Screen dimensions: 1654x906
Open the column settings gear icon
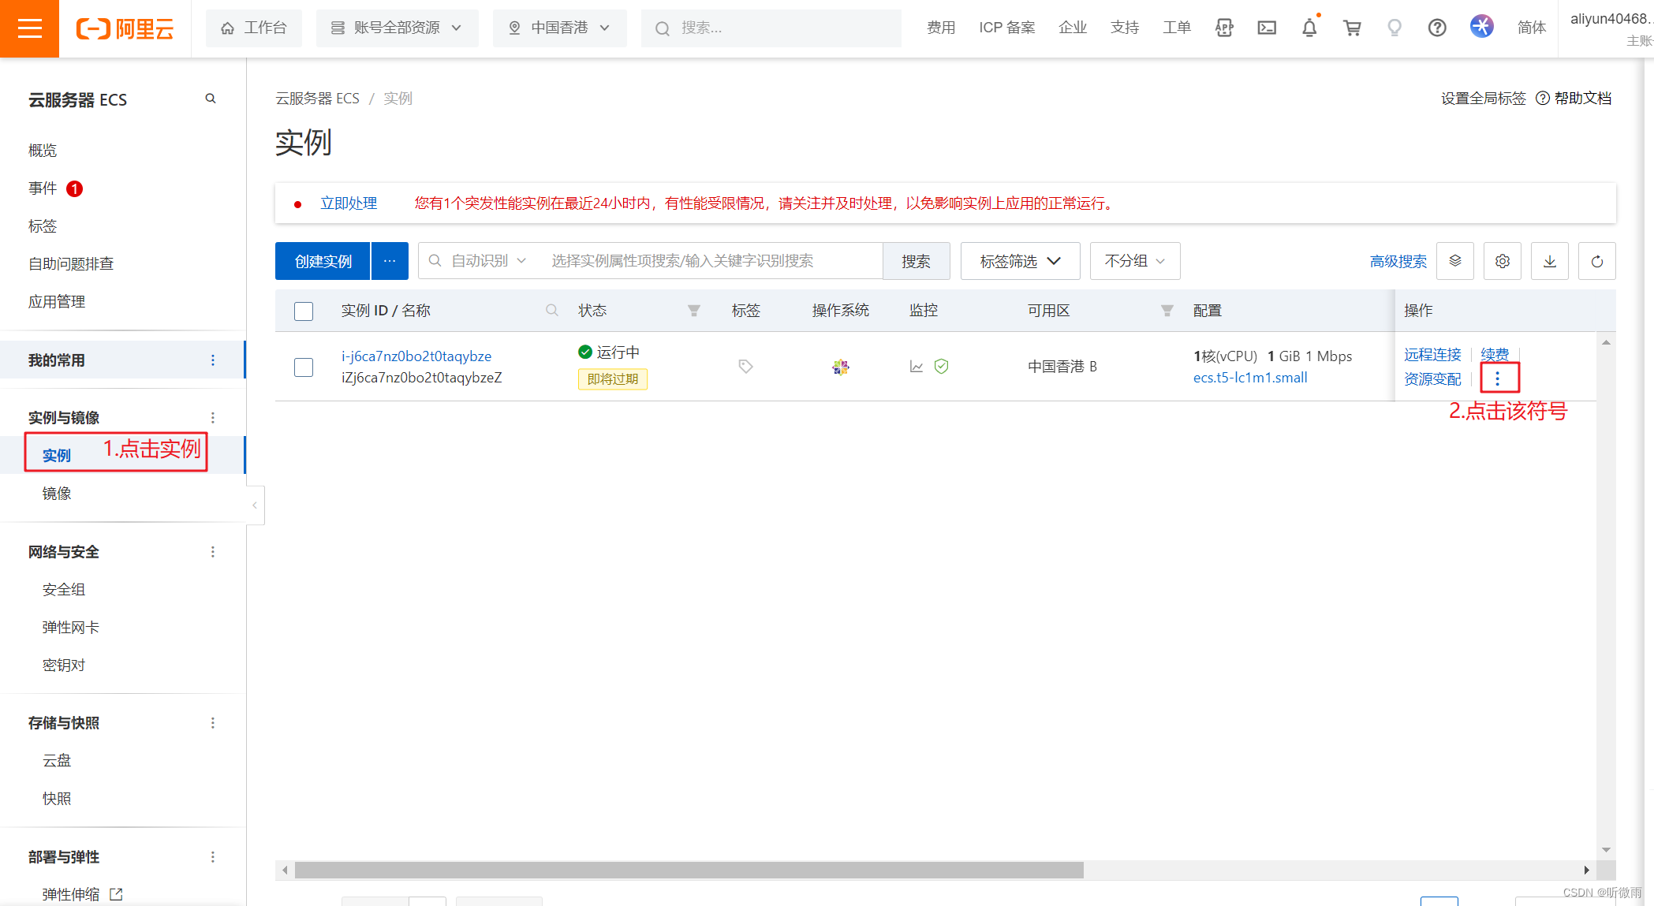coord(1503,261)
